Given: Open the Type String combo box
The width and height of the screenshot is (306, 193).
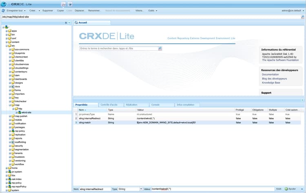Looking at the screenshot, I should coord(141,189).
